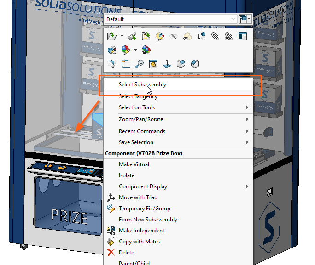Toggle the display state flag button
The width and height of the screenshot is (315, 265).
click(x=245, y=19)
